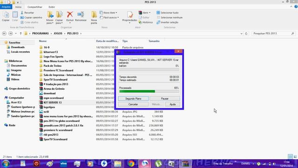This screenshot has height=168, width=298.
Task: Click Segundo Plano in extraction dialog
Action: (133, 98)
